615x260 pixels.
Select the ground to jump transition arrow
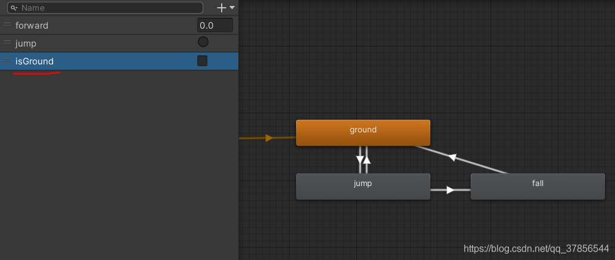coord(360,160)
